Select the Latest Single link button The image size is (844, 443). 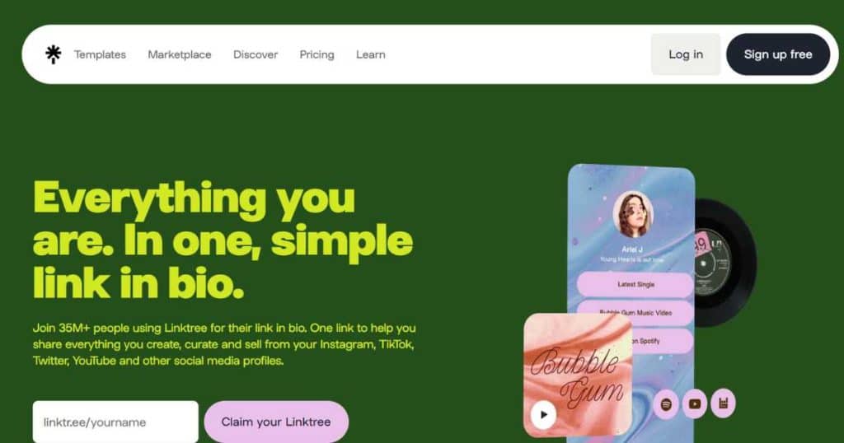click(635, 284)
